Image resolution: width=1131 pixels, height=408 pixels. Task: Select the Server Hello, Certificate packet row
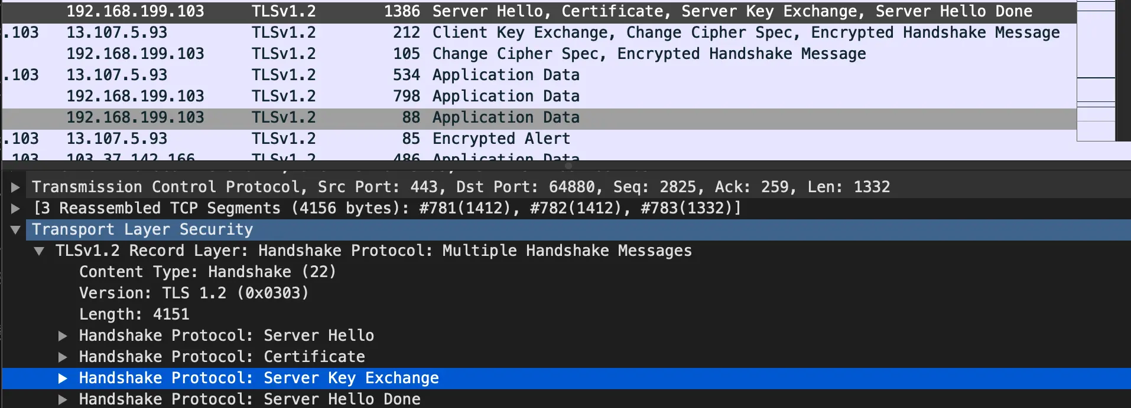[539, 12]
